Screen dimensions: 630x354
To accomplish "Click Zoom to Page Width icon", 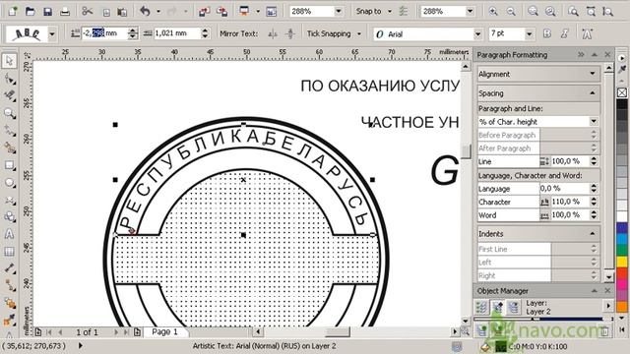I will point(591,11).
